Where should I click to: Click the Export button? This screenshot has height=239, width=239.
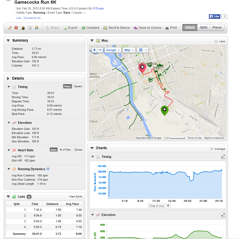tap(70, 28)
